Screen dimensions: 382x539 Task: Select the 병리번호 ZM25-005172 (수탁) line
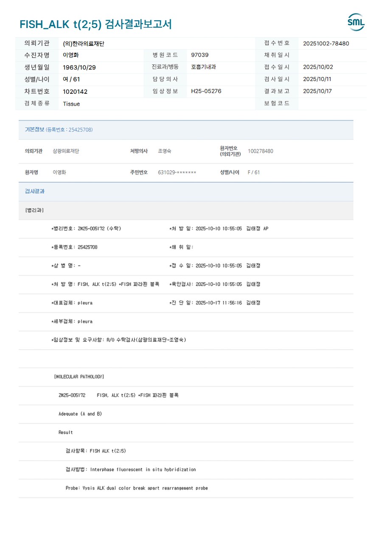[x=86, y=229]
